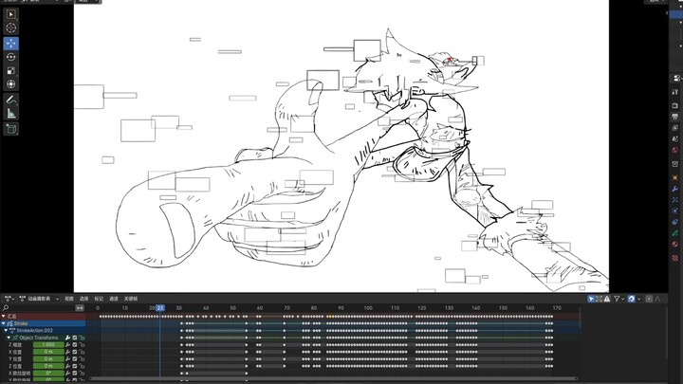Open the 通道 menu
The image size is (683, 384).
coord(114,299)
